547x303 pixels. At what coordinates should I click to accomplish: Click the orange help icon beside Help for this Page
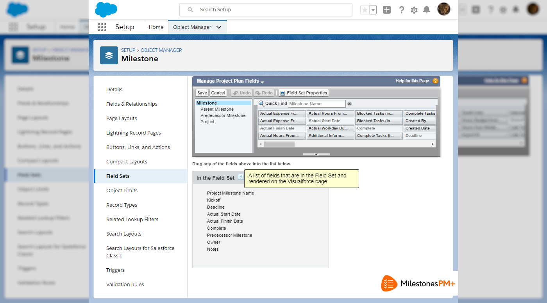click(x=435, y=81)
